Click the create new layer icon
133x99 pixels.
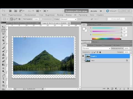tap(124, 89)
